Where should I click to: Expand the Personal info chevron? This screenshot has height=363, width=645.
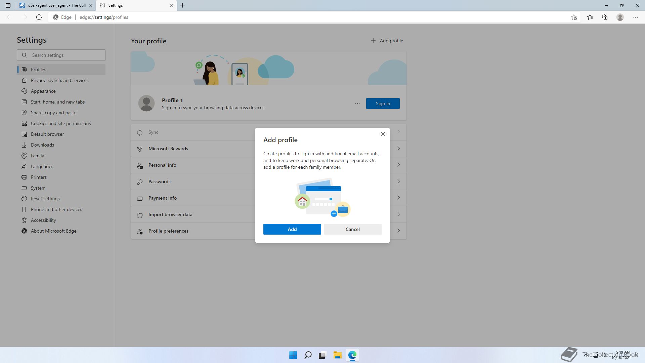coord(398,165)
